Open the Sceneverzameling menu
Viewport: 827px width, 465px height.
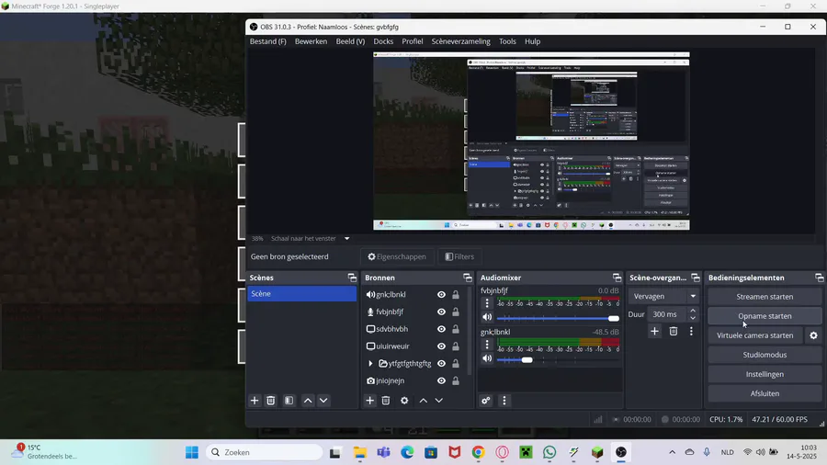coord(461,41)
